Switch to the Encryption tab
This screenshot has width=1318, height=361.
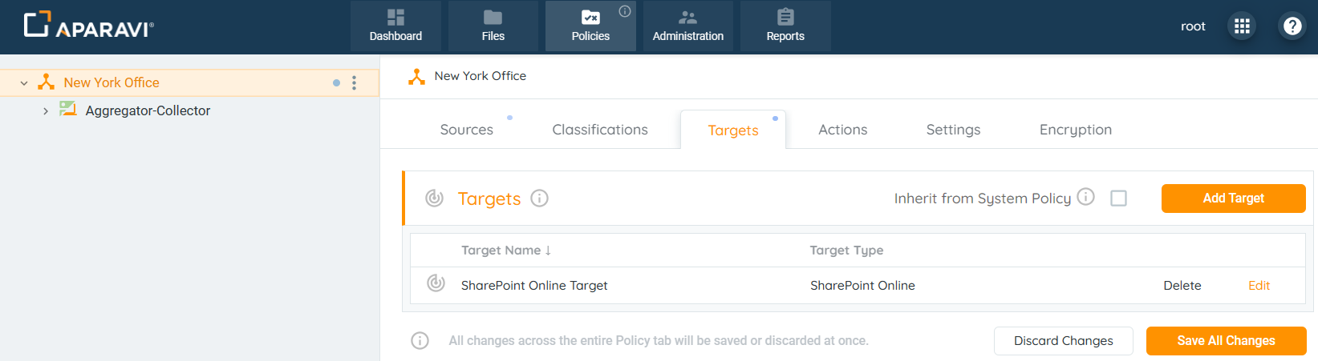(1075, 130)
